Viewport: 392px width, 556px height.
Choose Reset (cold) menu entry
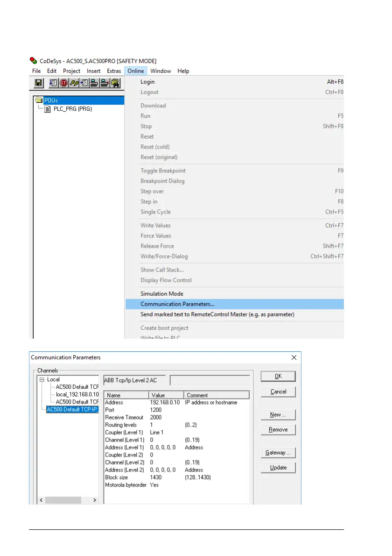tap(235, 146)
